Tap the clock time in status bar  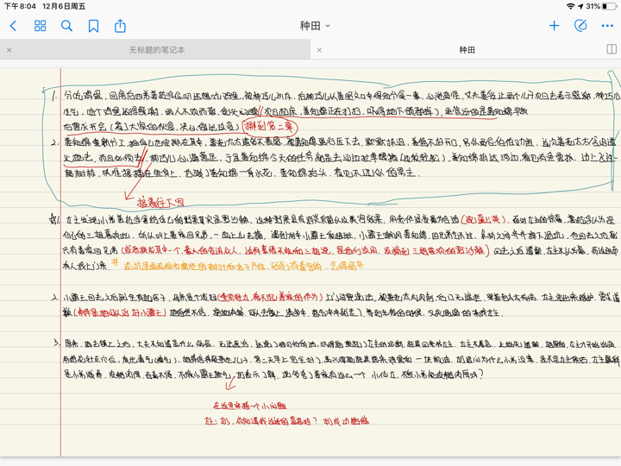point(20,6)
